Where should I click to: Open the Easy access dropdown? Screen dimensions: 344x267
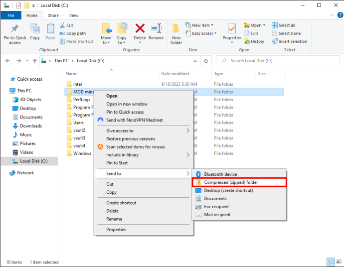[x=201, y=33]
